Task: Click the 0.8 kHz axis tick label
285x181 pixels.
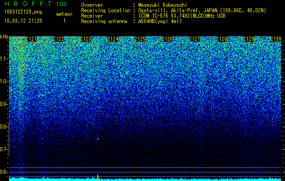Action: 4,127
